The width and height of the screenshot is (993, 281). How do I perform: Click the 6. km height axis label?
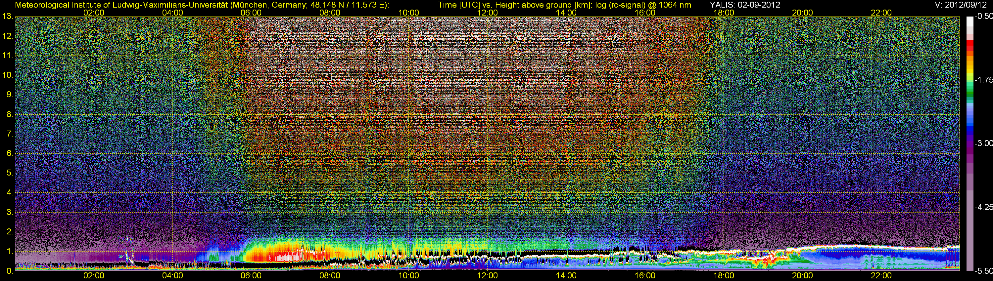click(x=9, y=153)
